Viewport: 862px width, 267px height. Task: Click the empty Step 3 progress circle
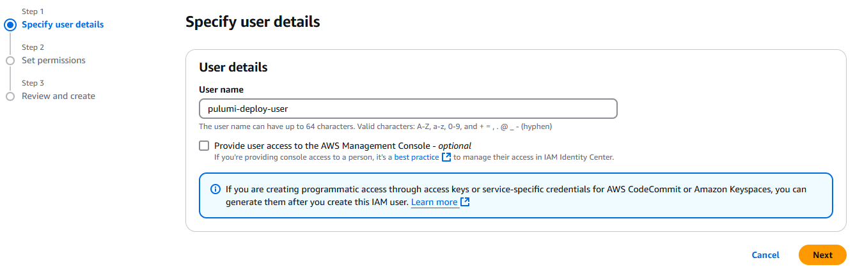pos(10,96)
